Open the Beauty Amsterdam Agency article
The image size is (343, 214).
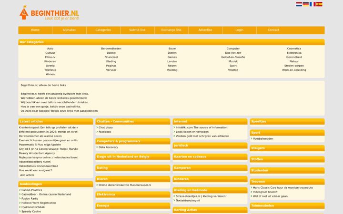coord(37,153)
